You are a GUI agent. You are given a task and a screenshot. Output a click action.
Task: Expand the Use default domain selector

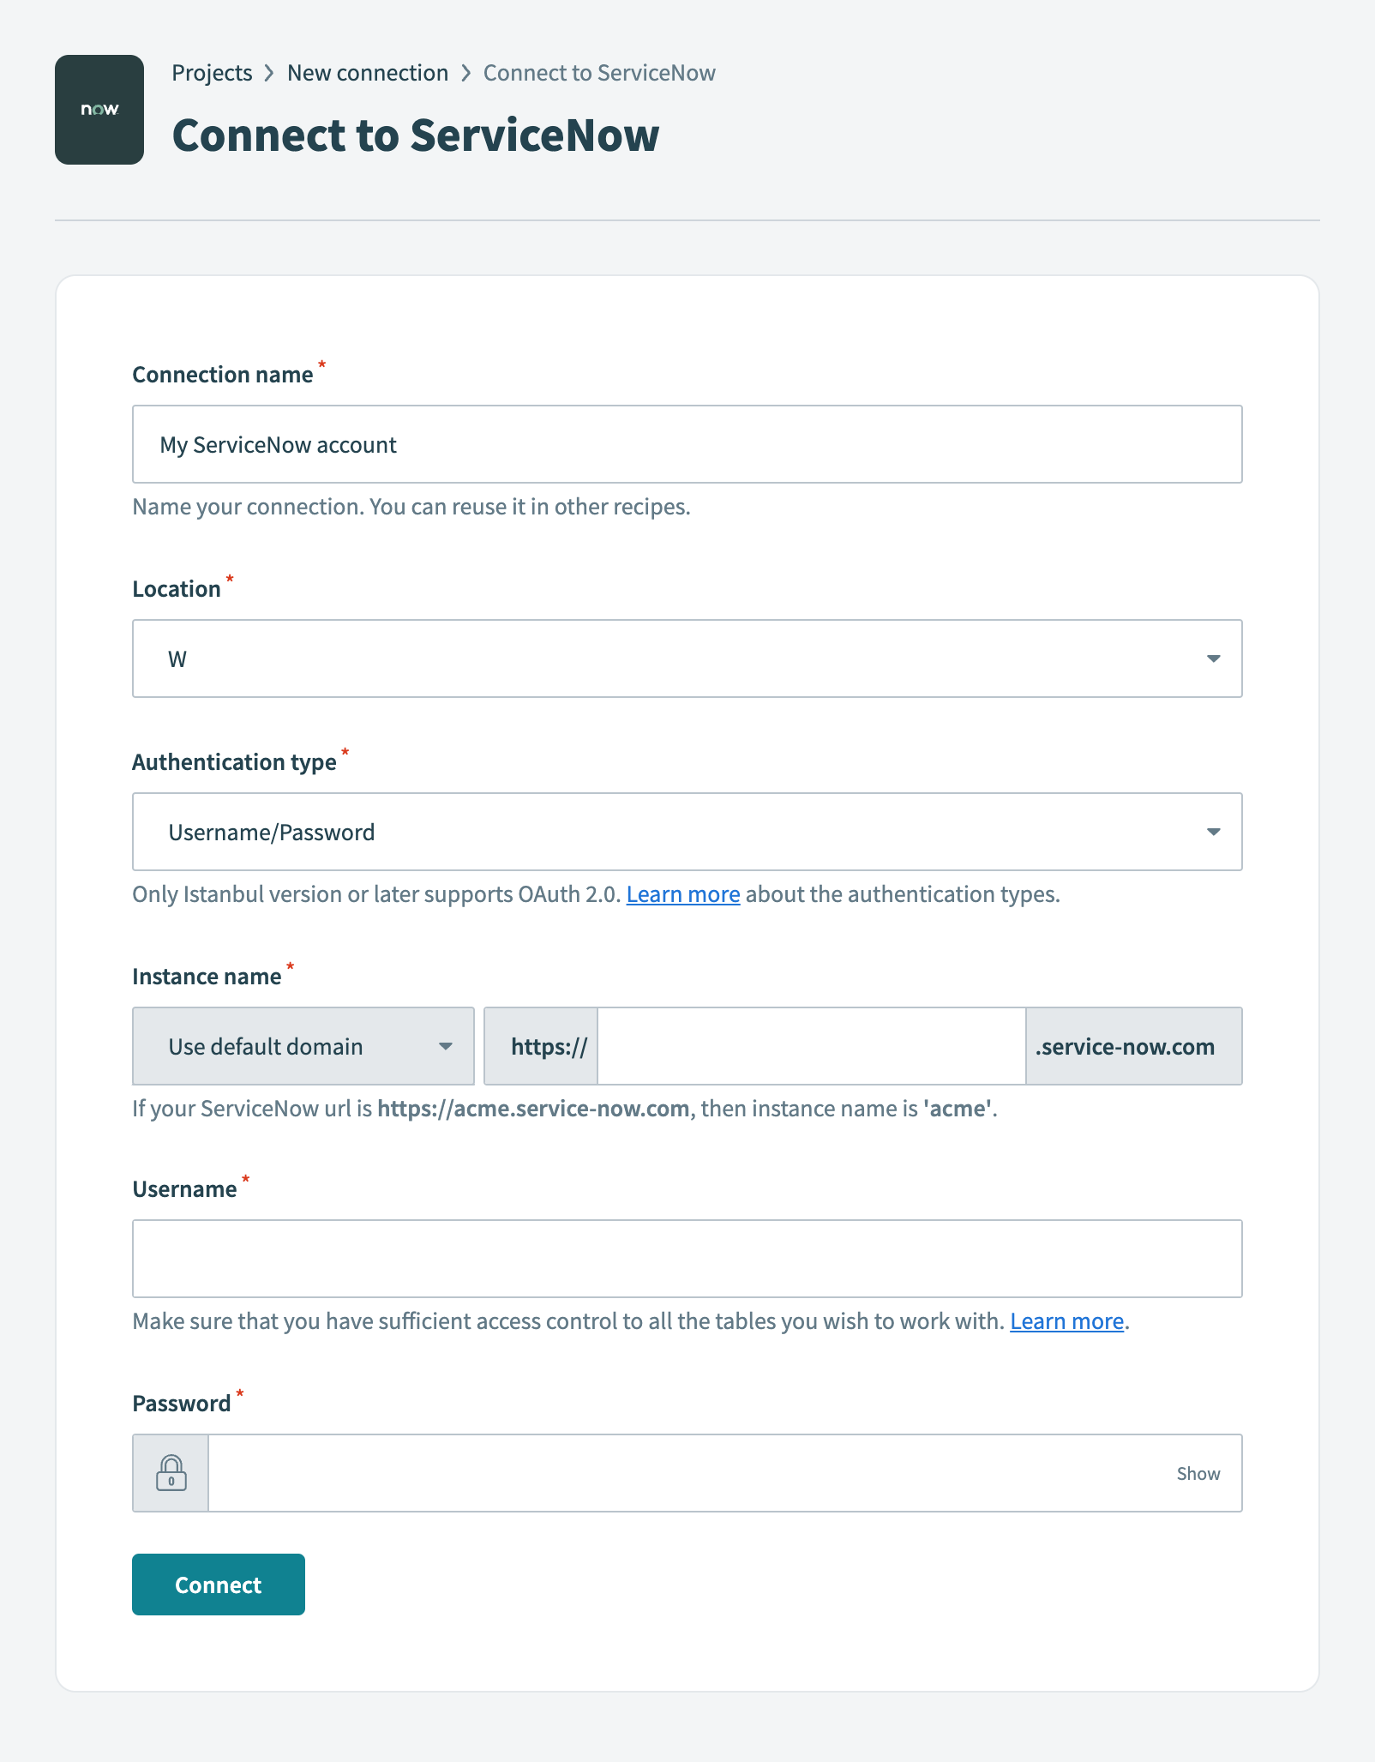(x=303, y=1046)
